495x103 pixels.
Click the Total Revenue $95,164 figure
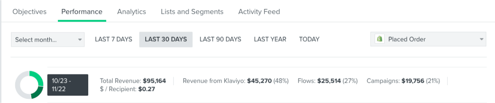tap(154, 81)
